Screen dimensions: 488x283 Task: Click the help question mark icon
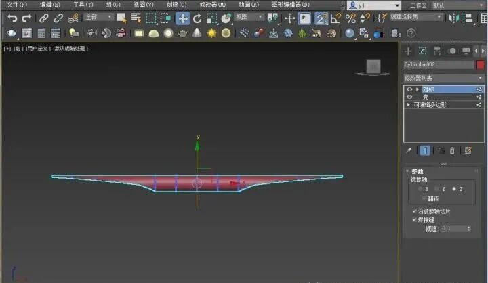(411, 33)
